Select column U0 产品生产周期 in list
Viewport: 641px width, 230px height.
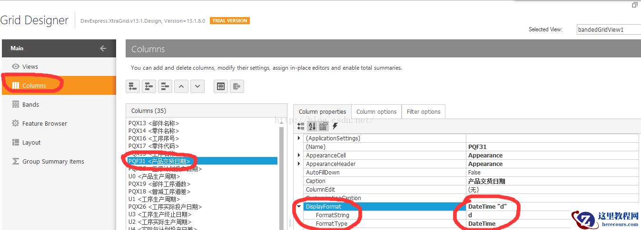point(154,176)
